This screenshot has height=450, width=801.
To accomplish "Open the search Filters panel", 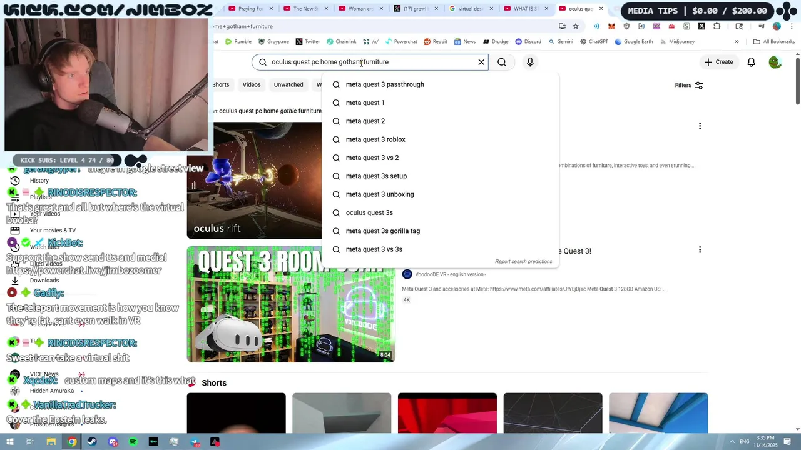I will (689, 85).
